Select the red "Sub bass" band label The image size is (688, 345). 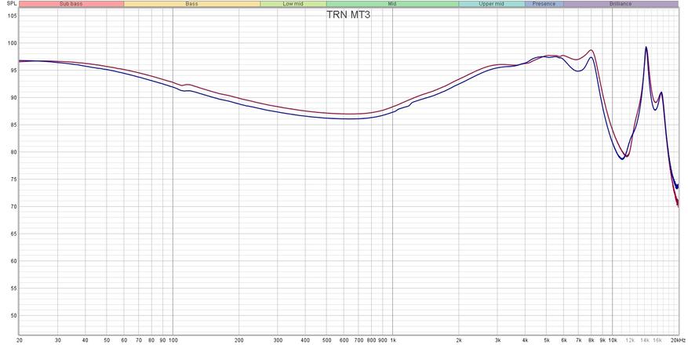tap(71, 4)
